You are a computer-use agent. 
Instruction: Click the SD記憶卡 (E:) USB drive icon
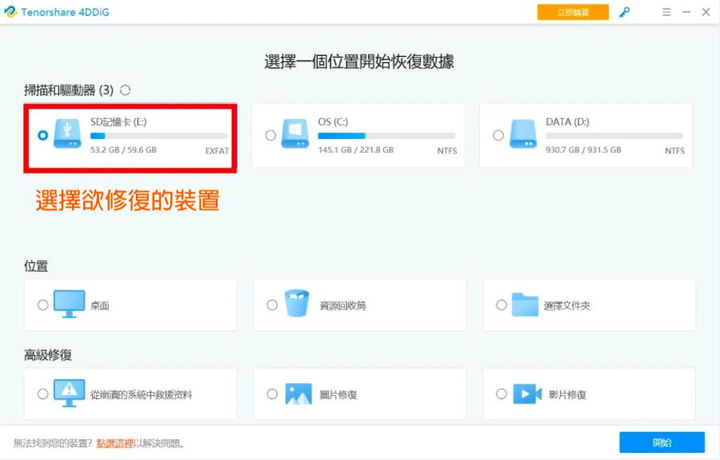point(67,133)
